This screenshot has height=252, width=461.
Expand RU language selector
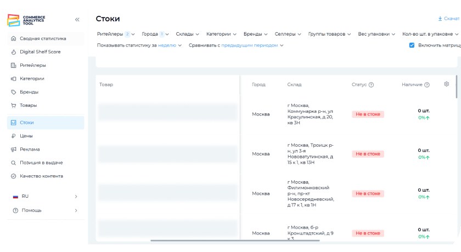pyautogui.click(x=76, y=196)
